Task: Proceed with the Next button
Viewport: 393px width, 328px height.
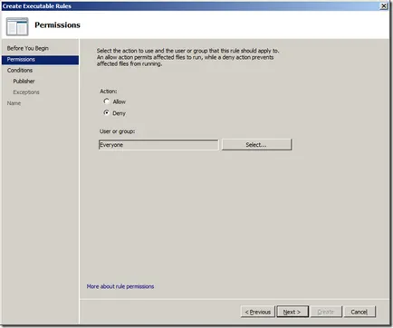Action: pyautogui.click(x=292, y=312)
